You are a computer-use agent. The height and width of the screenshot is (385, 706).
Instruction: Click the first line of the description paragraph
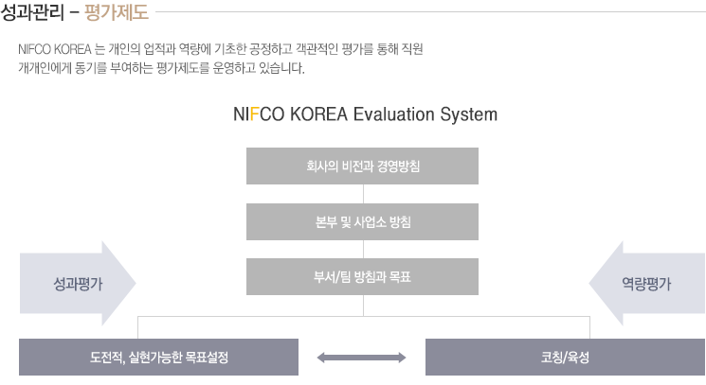point(221,48)
